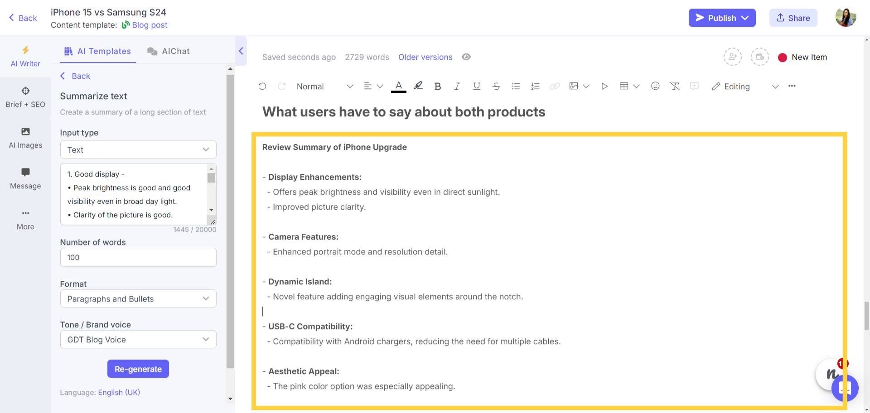The height and width of the screenshot is (413, 870).
Task: Click the 'USB-C Compatibility:' heading text
Action: 310,327
